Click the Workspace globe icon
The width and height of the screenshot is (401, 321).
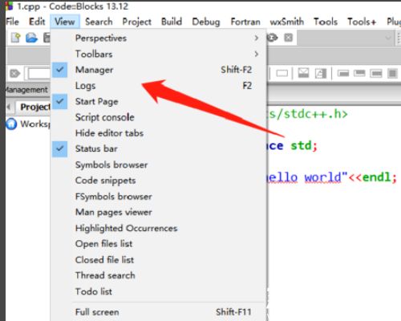(x=11, y=124)
